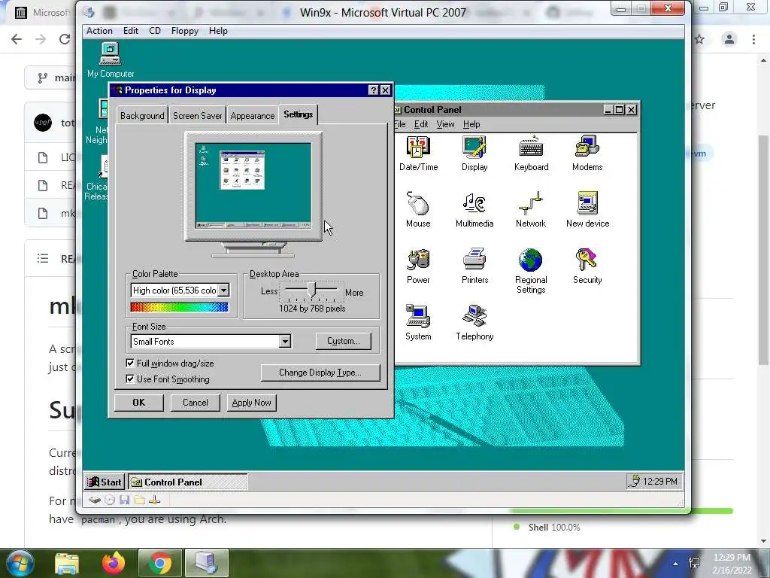The image size is (770, 578).
Task: Open File Explorer from the Windows taskbar
Action: tap(67, 563)
